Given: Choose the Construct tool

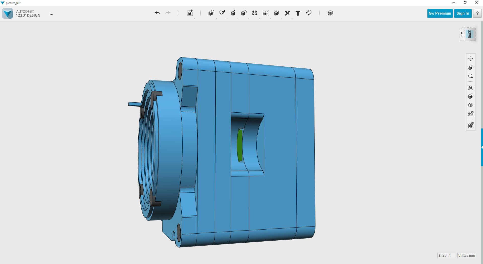Looking at the screenshot, I should (233, 13).
